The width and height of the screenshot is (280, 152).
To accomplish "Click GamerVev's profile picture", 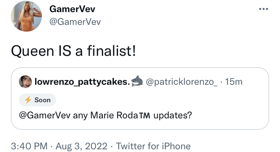I will point(26,16).
